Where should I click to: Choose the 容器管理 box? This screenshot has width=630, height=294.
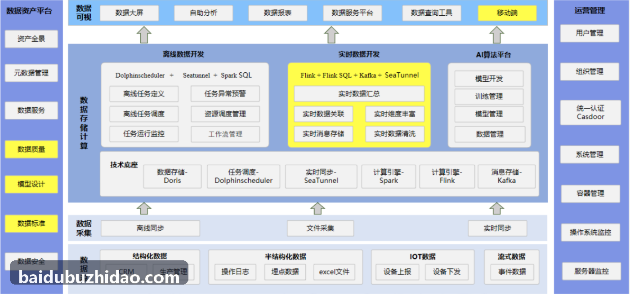coord(590,193)
